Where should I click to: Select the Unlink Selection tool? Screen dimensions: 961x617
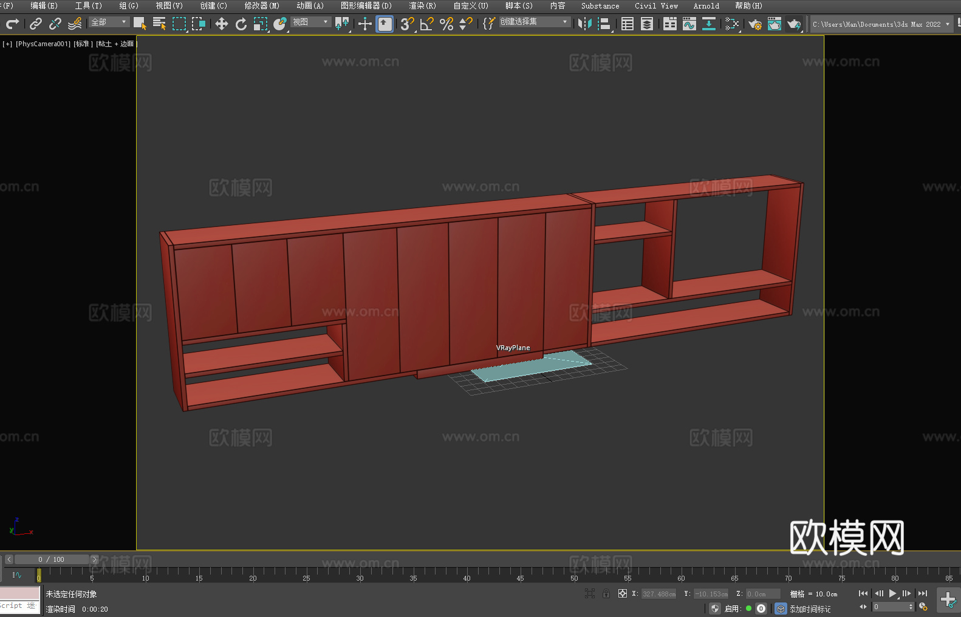(55, 24)
